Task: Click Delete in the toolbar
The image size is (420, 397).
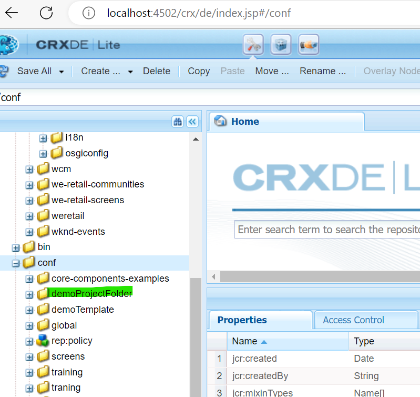Action: (157, 71)
